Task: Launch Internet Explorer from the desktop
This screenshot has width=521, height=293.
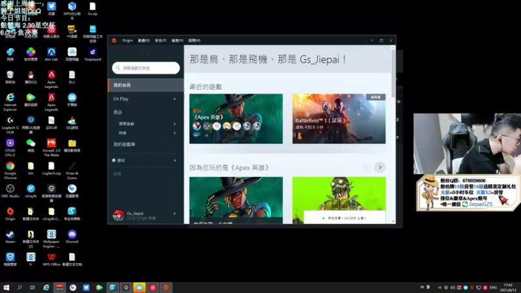Action: tap(10, 102)
